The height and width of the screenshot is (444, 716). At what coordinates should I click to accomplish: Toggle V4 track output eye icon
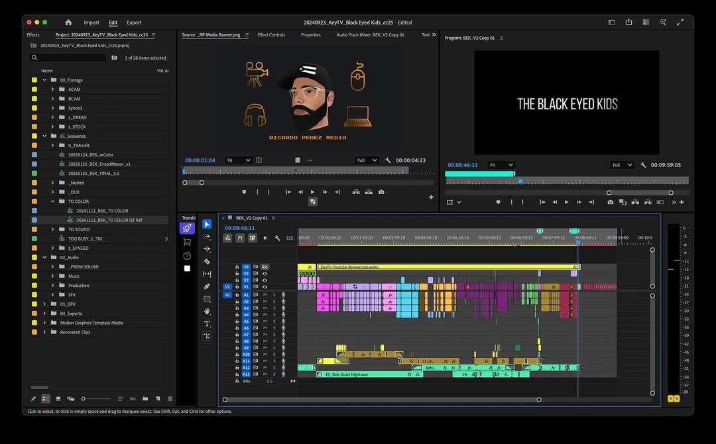pos(265,267)
